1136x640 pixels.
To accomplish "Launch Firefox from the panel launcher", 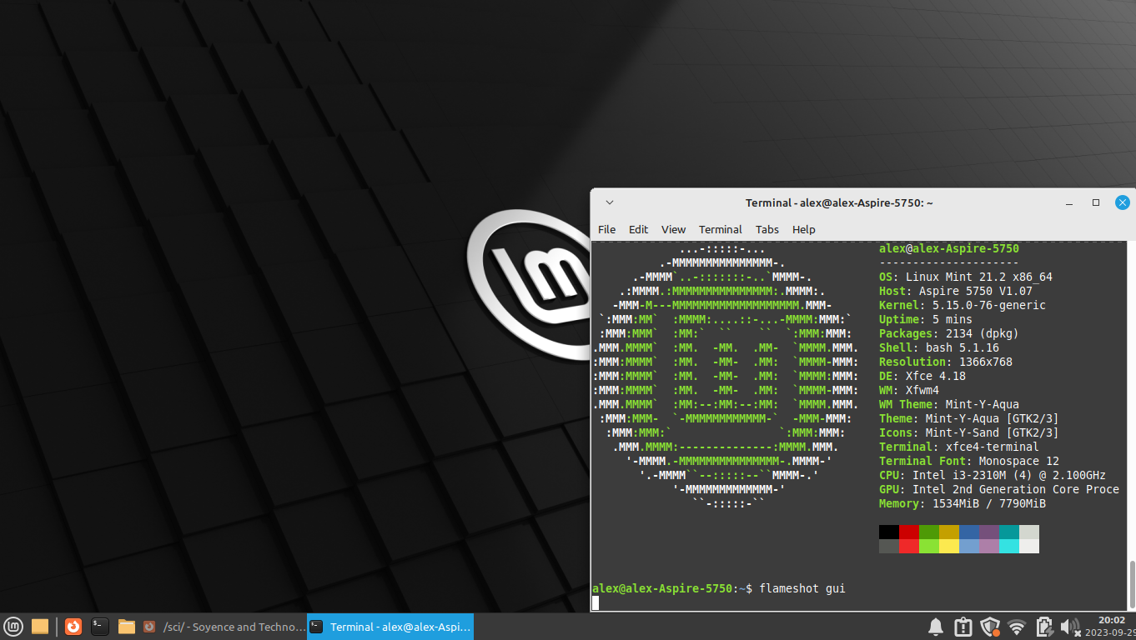I will point(73,627).
